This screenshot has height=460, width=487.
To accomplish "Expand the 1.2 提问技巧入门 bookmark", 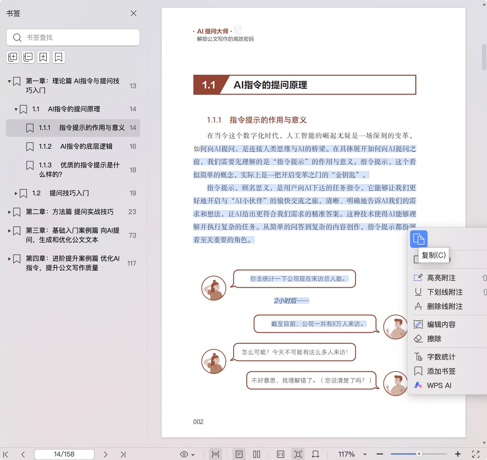I will (16, 193).
